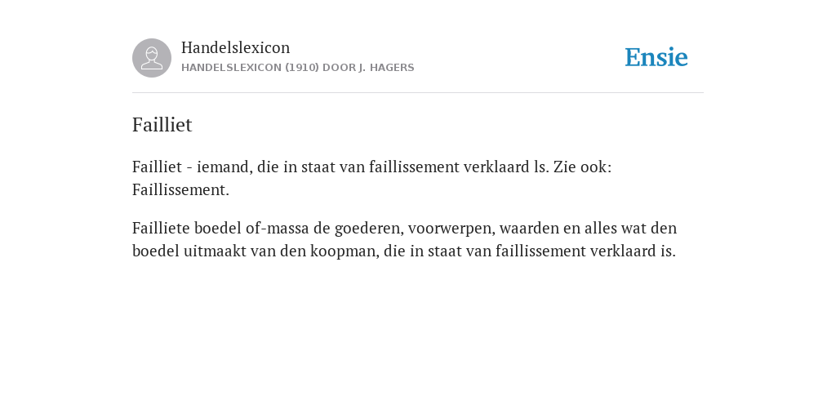Click the grey user avatar icon

pos(152,58)
